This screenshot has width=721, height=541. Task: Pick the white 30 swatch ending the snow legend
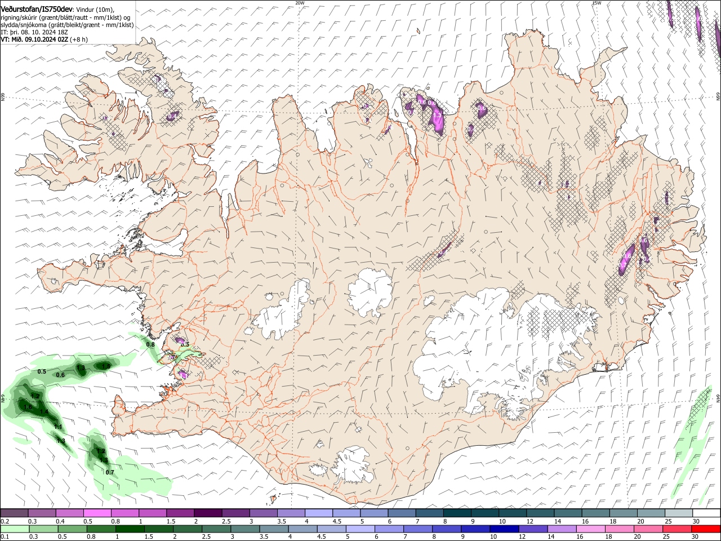click(706, 513)
